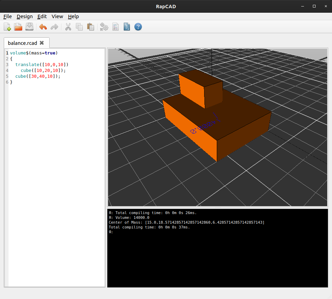Select the balance.rcad tab

tap(22, 43)
